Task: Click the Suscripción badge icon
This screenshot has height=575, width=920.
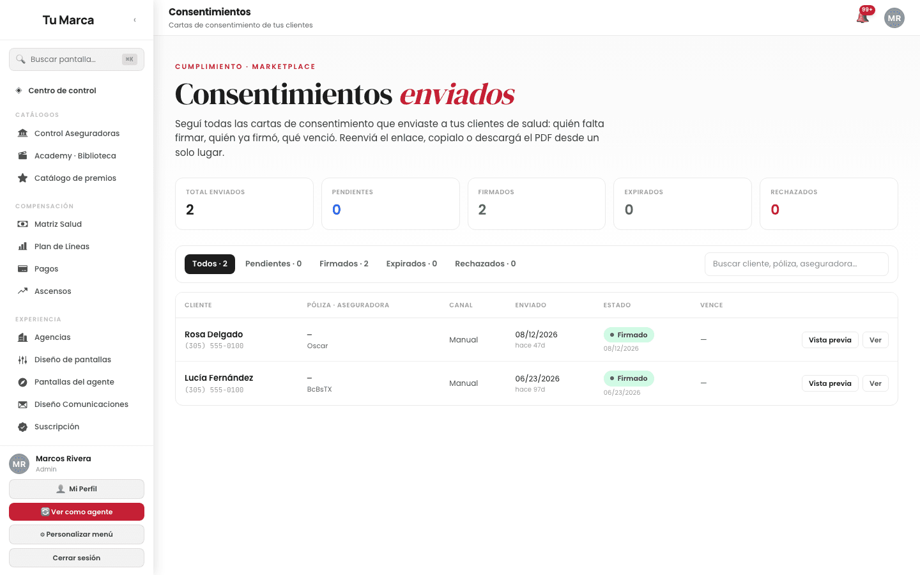Action: [23, 427]
